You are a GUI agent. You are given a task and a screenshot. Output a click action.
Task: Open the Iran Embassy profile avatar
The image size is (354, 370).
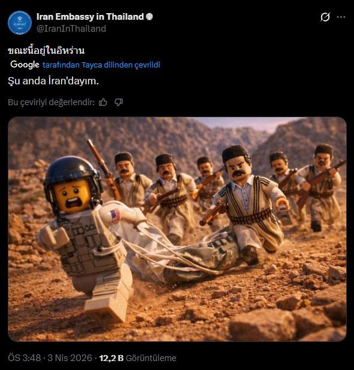click(x=20, y=23)
